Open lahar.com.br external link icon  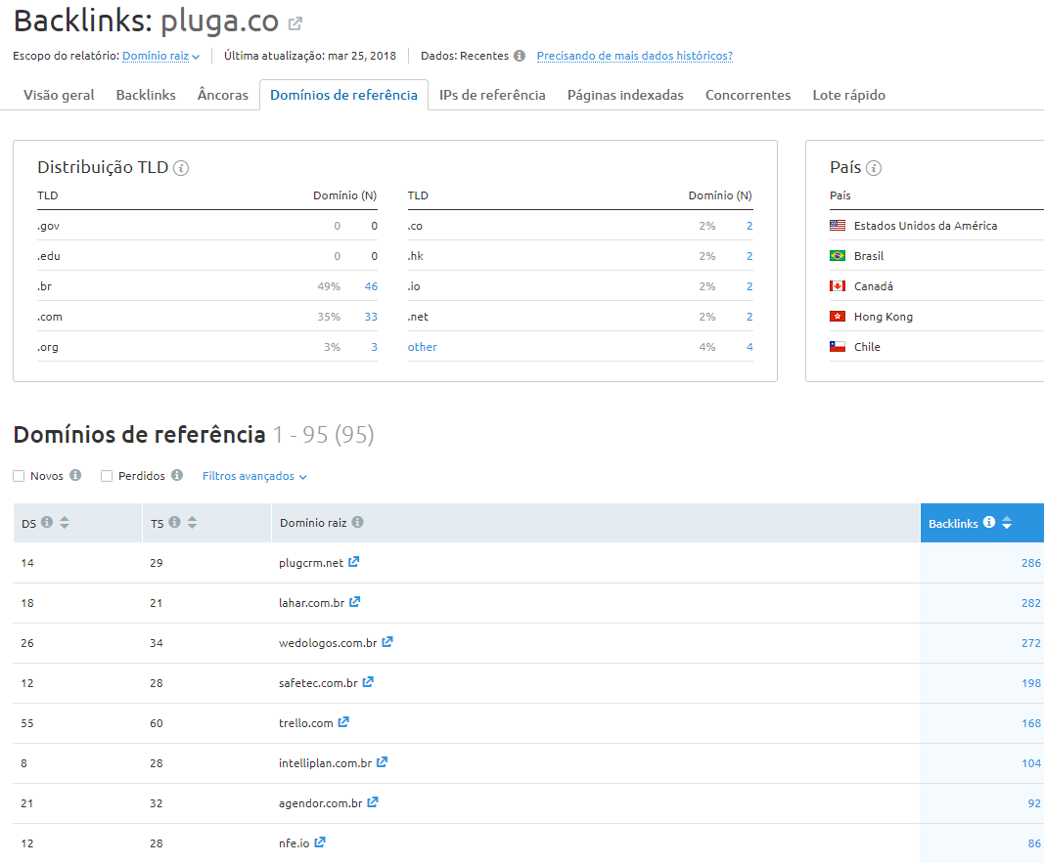click(355, 602)
